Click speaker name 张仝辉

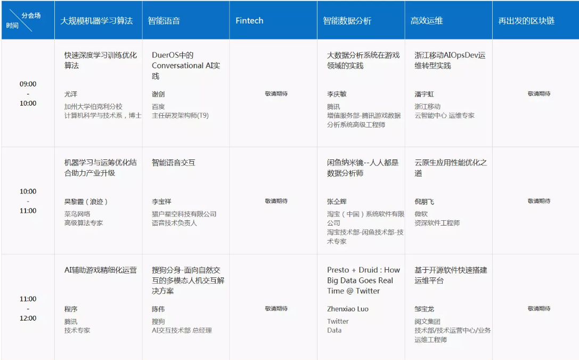pyautogui.click(x=337, y=202)
